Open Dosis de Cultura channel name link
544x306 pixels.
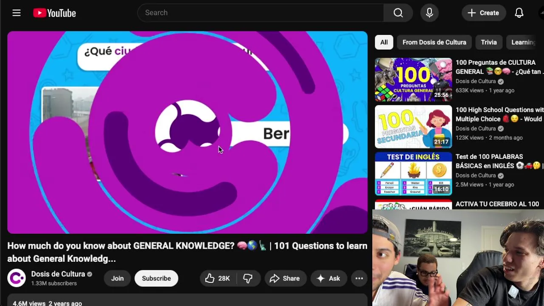pyautogui.click(x=58, y=274)
